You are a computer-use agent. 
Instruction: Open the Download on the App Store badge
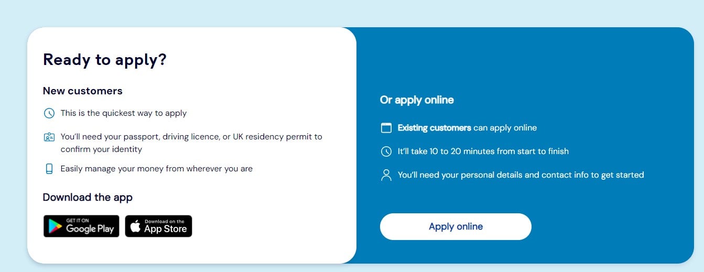158,226
